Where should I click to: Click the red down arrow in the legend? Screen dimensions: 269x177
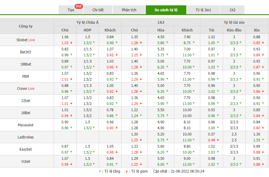coord(126,171)
